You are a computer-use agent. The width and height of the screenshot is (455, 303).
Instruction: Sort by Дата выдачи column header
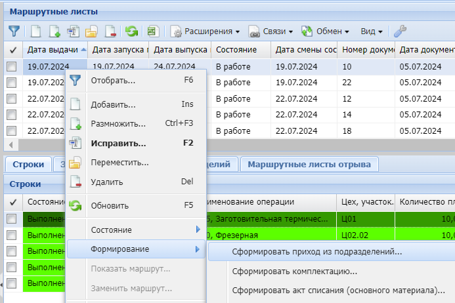54,50
